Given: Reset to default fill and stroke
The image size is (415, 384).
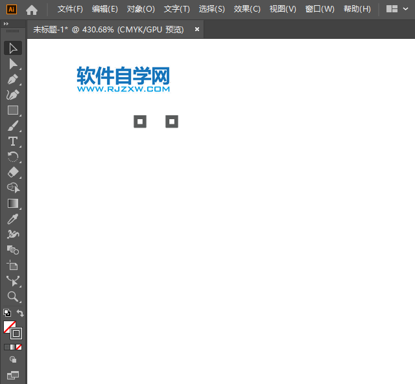Looking at the screenshot, I should (x=7, y=313).
